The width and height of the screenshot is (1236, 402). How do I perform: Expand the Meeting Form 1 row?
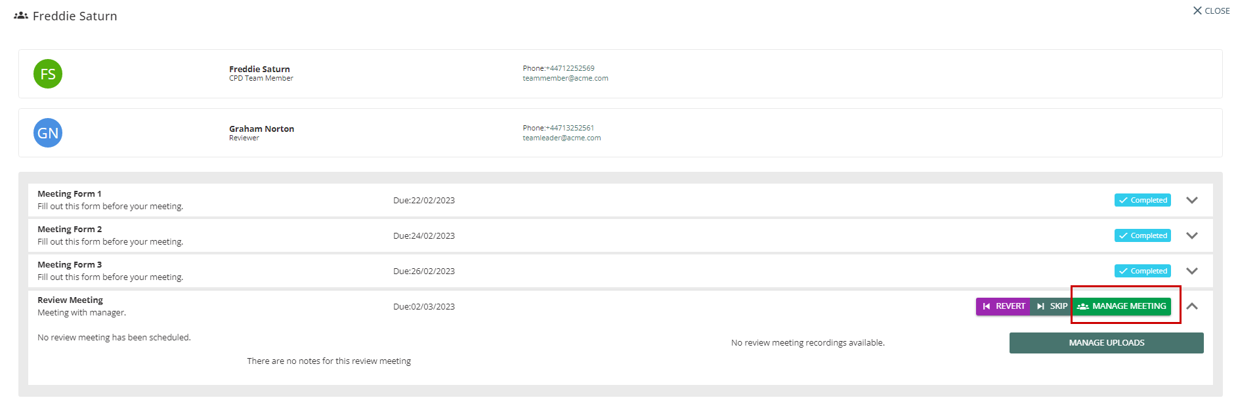(1192, 200)
